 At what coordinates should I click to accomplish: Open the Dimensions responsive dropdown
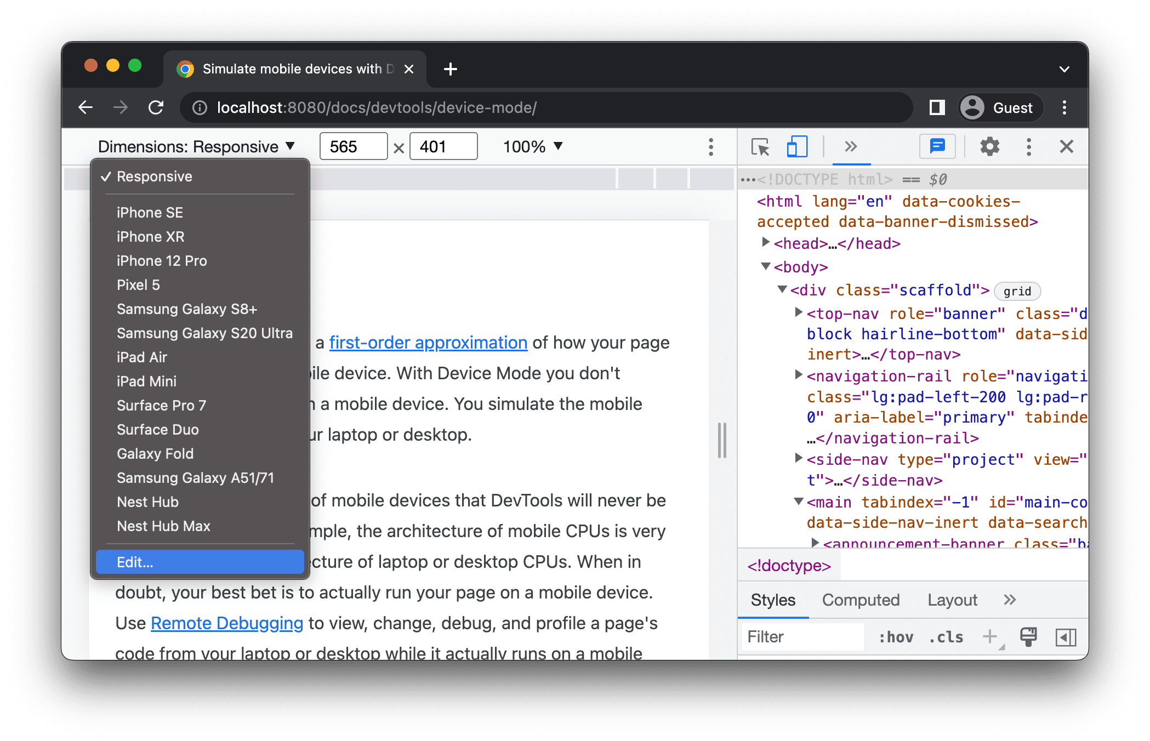[195, 146]
